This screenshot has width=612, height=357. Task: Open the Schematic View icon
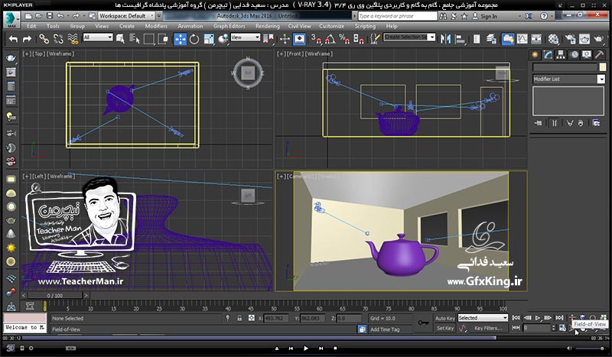(x=536, y=39)
